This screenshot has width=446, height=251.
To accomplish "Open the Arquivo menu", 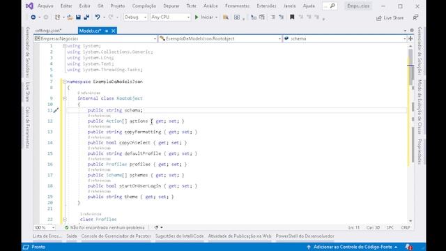I will 45,6.
